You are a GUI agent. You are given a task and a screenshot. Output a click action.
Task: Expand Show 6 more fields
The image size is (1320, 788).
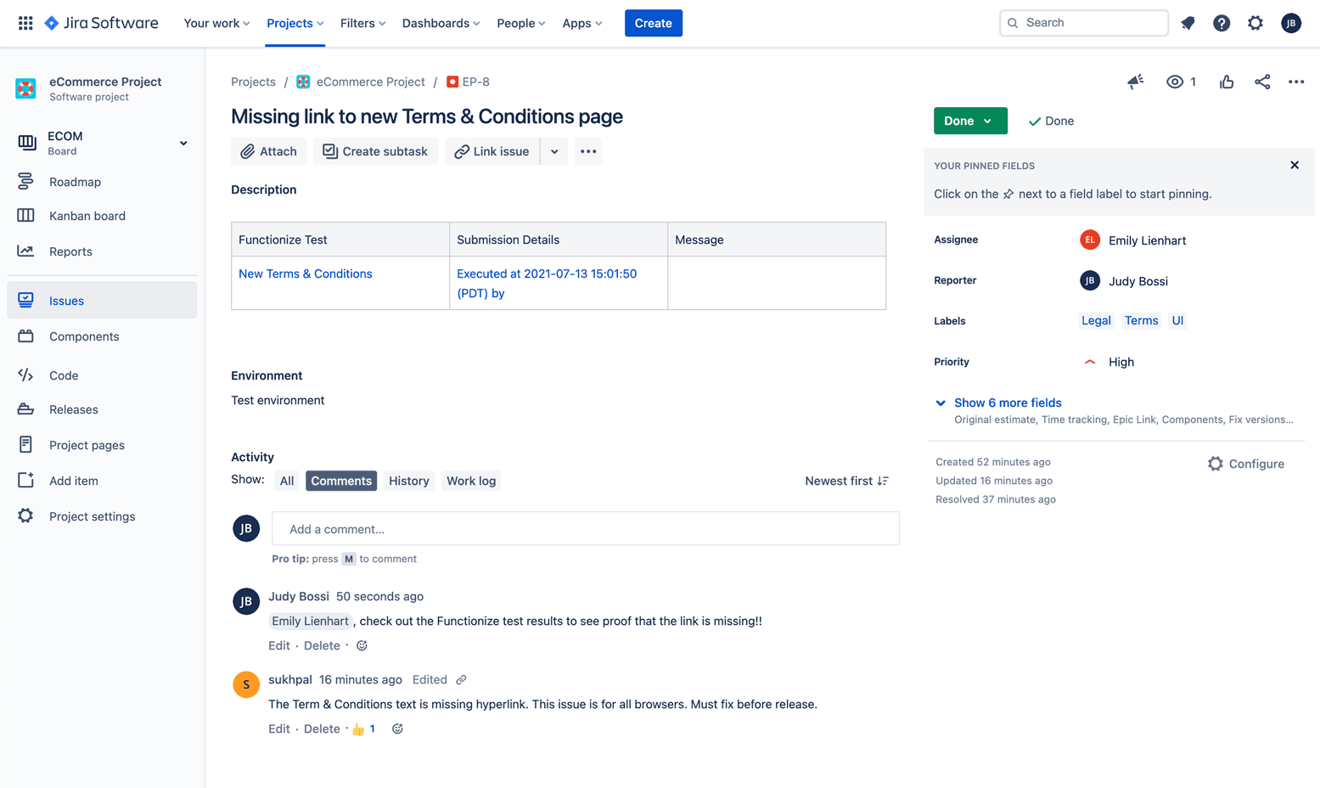(1007, 402)
